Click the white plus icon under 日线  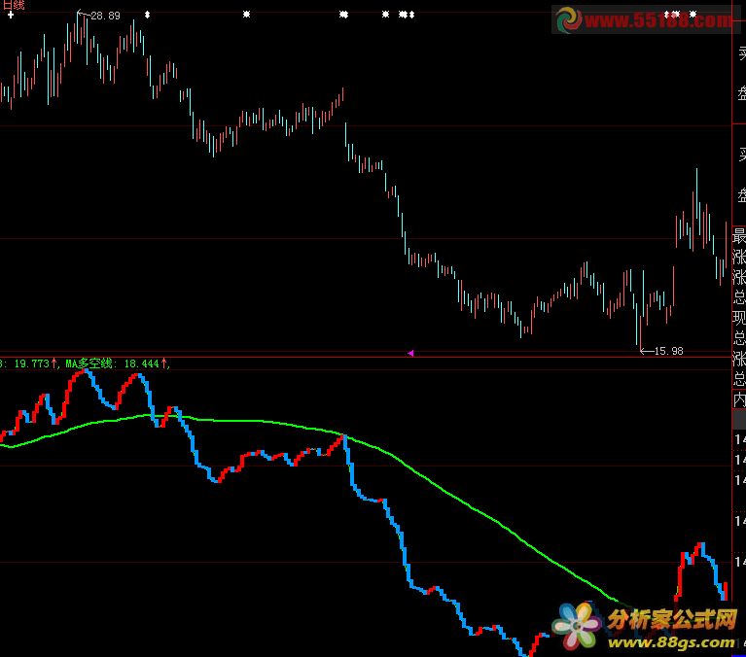[11, 15]
